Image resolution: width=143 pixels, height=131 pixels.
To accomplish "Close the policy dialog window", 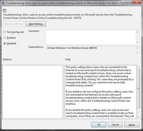I will pyautogui.click(x=137, y=2).
